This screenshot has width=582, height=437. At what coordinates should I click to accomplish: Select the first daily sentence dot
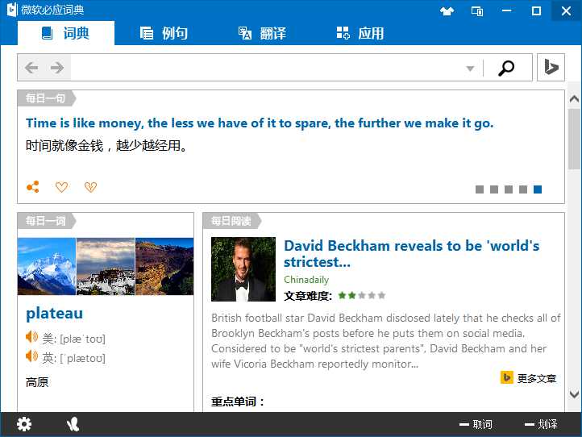(480, 189)
